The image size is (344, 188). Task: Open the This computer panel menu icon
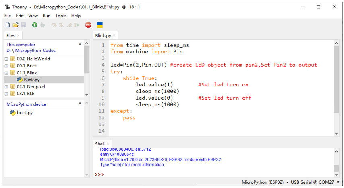point(80,44)
